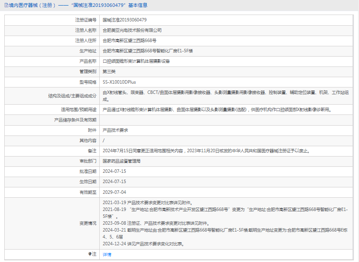Viewport: 359px width, 262px height.
Task: Click the 其他内容 row label
Action: (x=88, y=141)
